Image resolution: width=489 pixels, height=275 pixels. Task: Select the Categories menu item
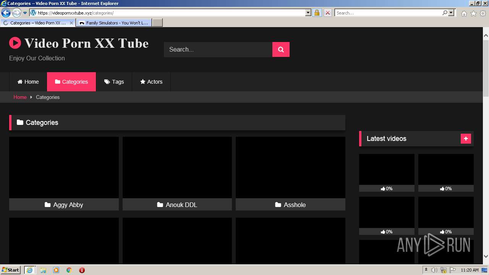[71, 82]
